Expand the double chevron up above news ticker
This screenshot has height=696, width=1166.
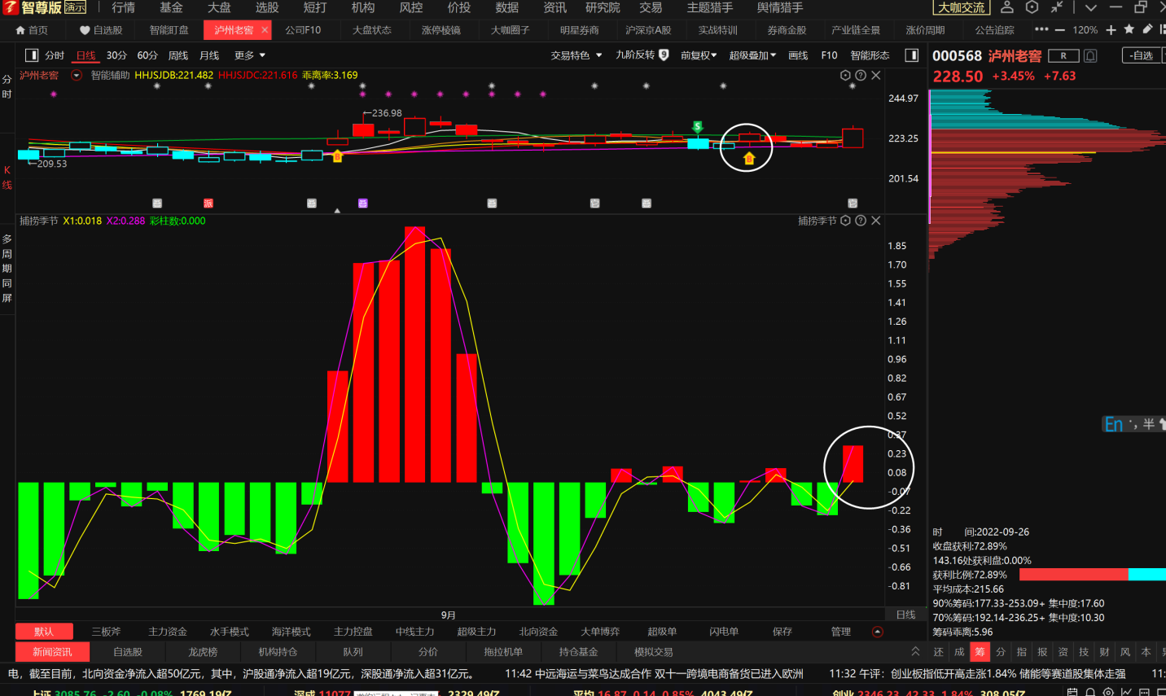coord(915,651)
